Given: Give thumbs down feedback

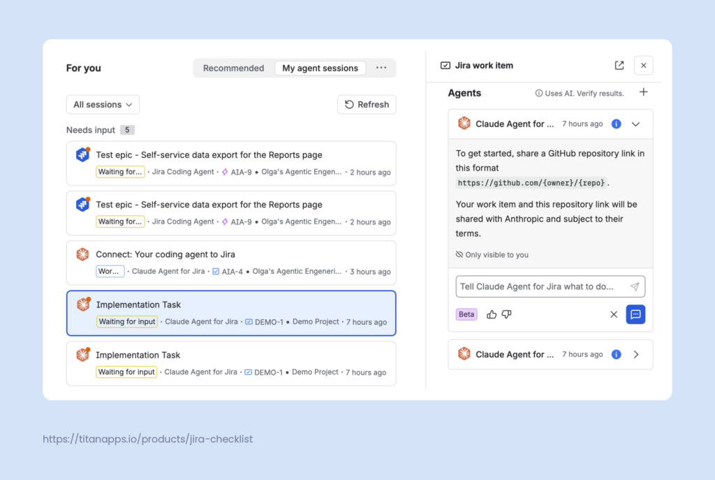Looking at the screenshot, I should [507, 314].
